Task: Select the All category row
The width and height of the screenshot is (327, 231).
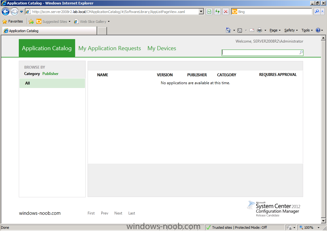Action: [52, 83]
